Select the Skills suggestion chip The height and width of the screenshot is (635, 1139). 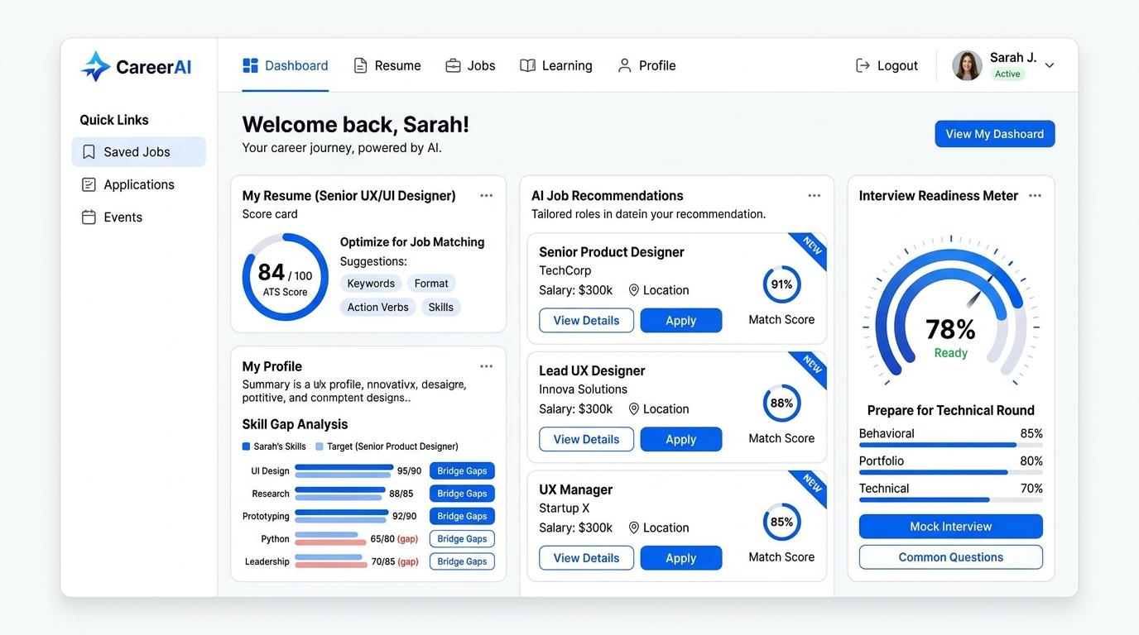pos(441,308)
